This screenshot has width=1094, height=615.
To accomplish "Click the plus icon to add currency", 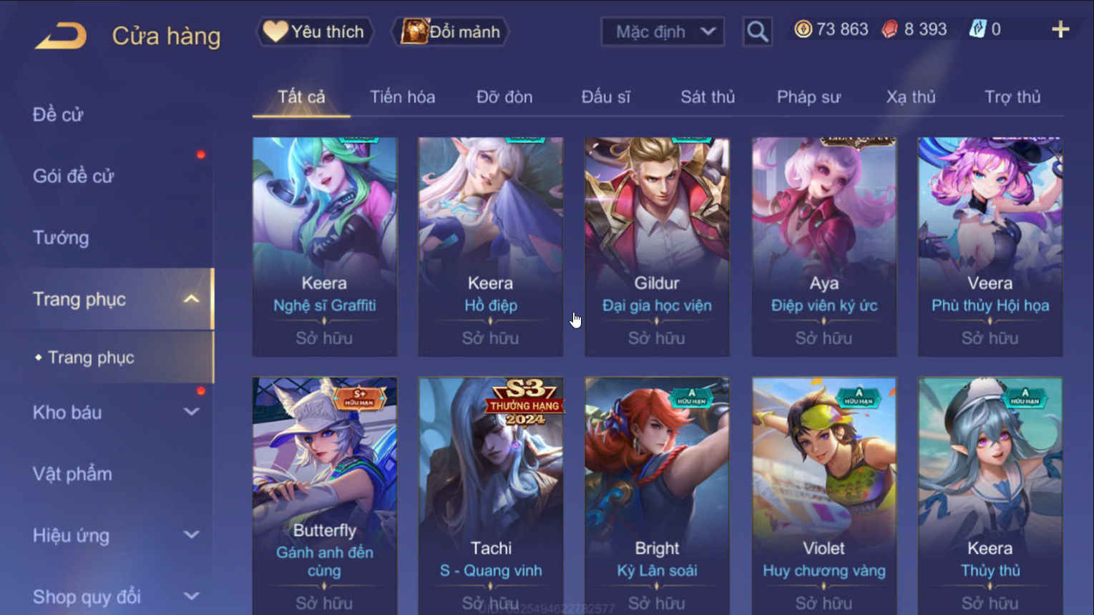I will 1060,29.
